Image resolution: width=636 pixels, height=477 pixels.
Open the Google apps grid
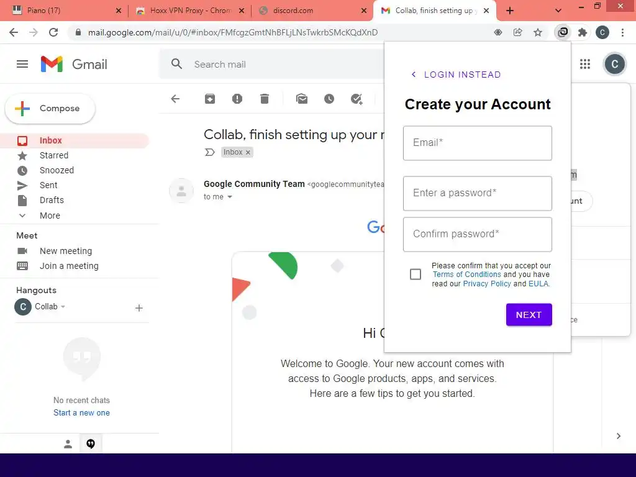[x=585, y=64]
